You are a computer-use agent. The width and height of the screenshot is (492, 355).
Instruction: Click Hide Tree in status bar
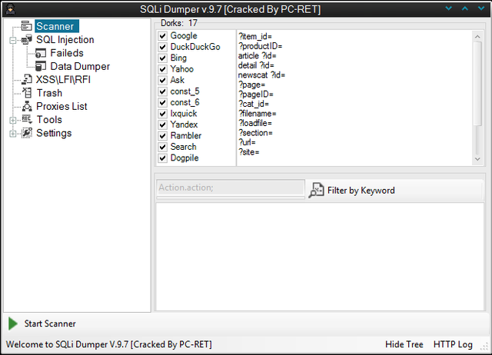click(x=404, y=344)
